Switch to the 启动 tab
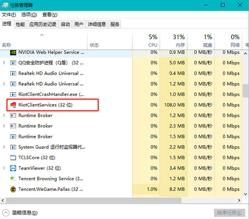Viewport: 249px width, 219px height. (65, 25)
